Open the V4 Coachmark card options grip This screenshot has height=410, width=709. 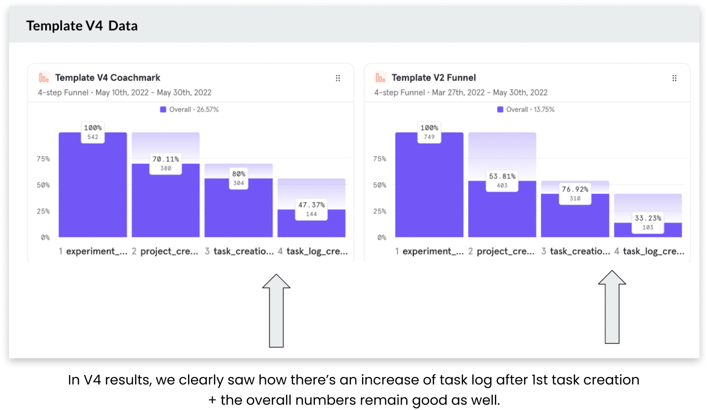(338, 78)
